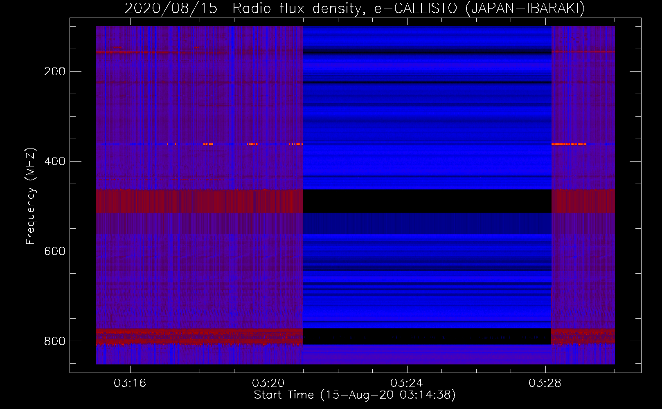Viewport: 662px width, 409px height.
Task: Click the left red band near 800 MHz
Action: click(x=199, y=336)
